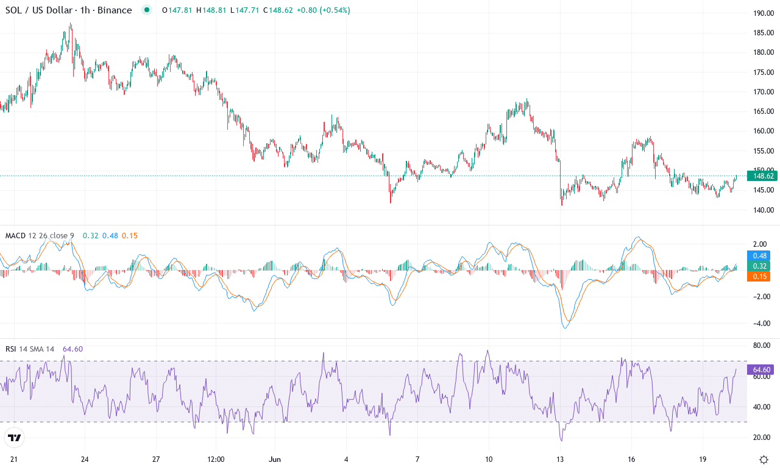The width and height of the screenshot is (780, 468).
Task: Click the RSI 14 SMA 14 legend
Action: (30, 349)
